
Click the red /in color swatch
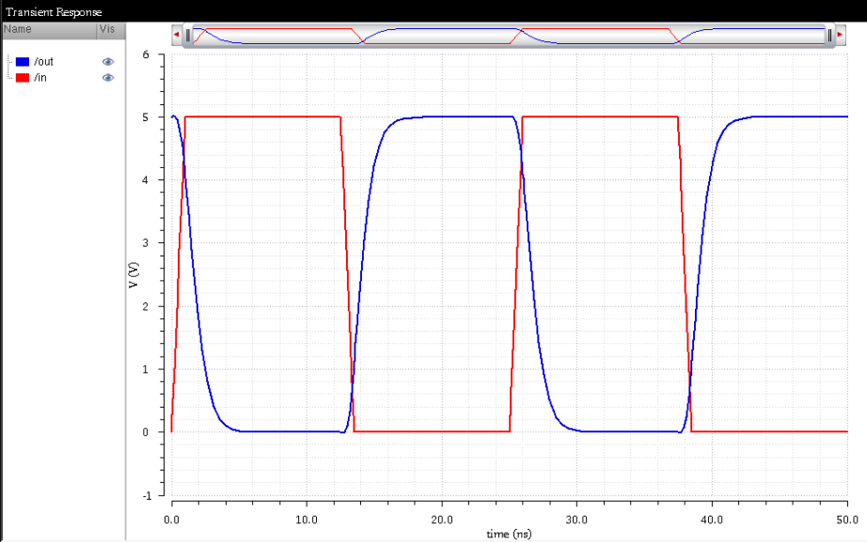tap(23, 77)
